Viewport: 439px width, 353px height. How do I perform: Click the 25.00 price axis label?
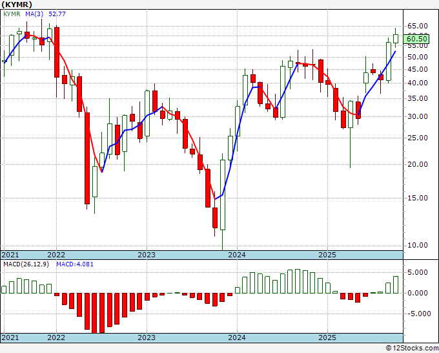point(417,138)
